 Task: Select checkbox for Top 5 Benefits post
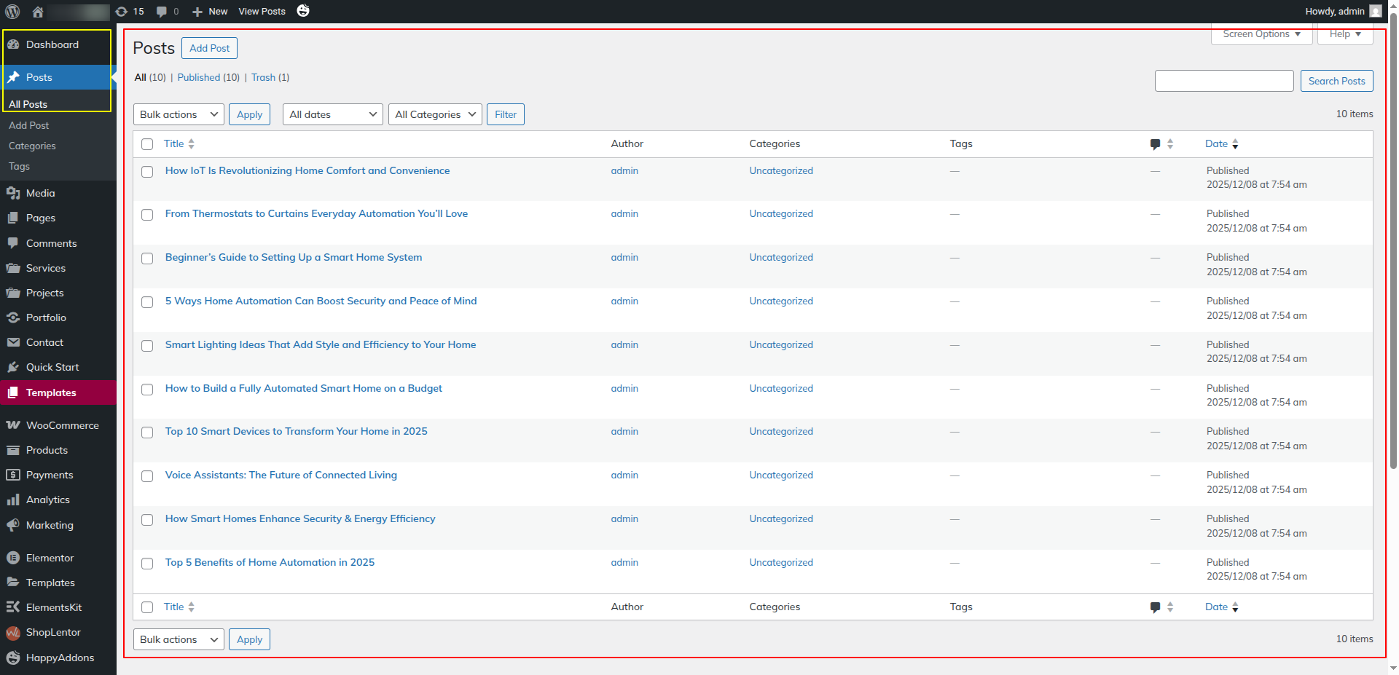click(147, 564)
